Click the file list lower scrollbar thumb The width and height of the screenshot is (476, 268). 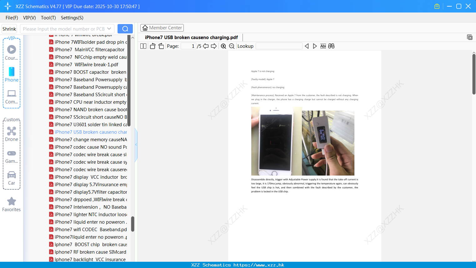(133, 224)
